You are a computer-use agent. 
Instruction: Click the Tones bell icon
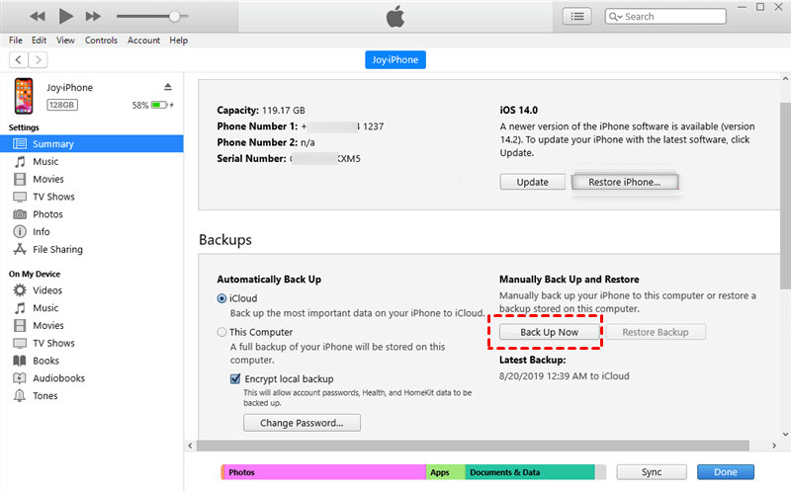20,396
